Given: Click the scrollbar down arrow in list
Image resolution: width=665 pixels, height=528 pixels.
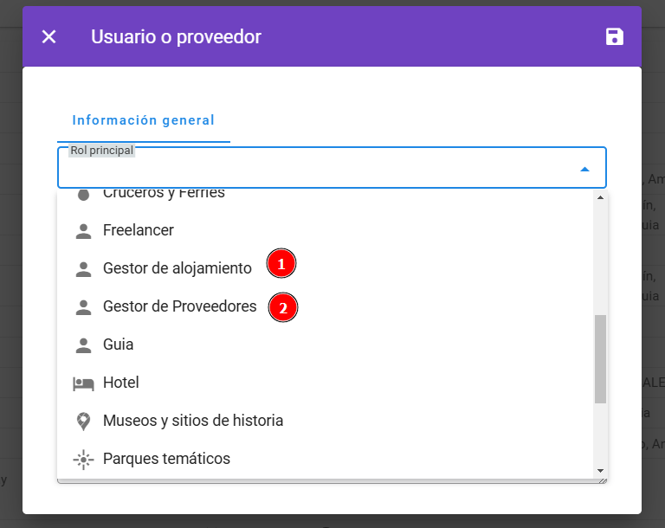Looking at the screenshot, I should click(x=600, y=471).
